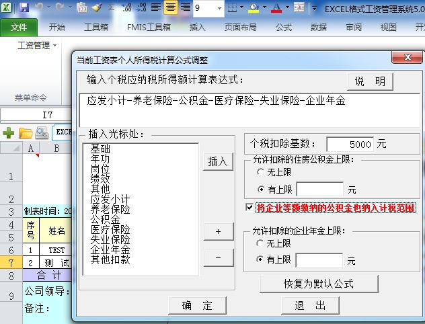Click the Redo arrow icon
425x324 pixels.
pyautogui.click(x=60, y=7)
